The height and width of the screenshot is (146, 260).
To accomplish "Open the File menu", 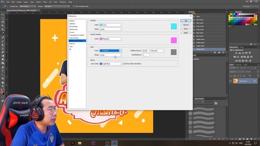I will click(8, 2).
